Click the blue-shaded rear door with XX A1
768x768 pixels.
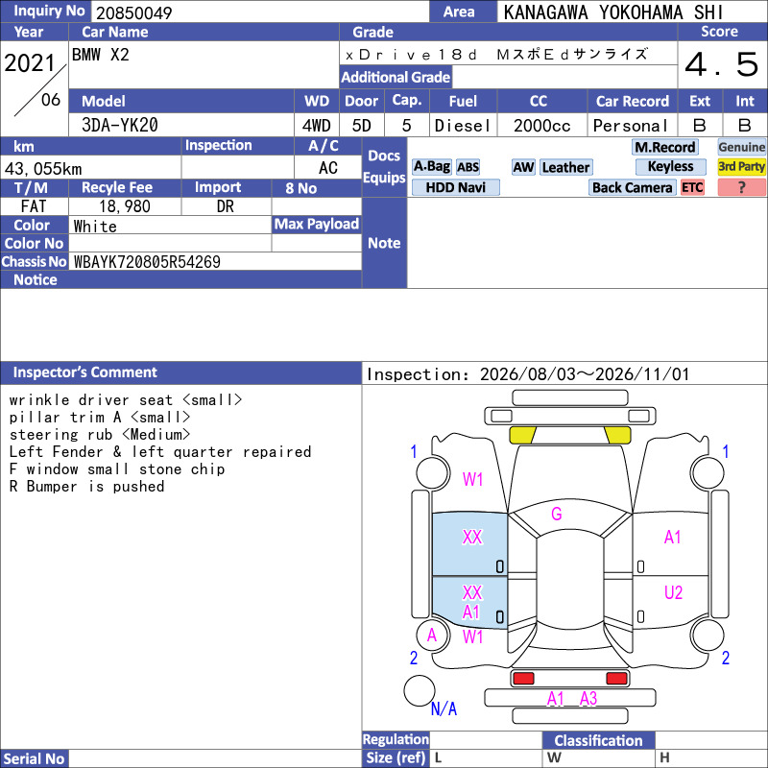pyautogui.click(x=469, y=603)
